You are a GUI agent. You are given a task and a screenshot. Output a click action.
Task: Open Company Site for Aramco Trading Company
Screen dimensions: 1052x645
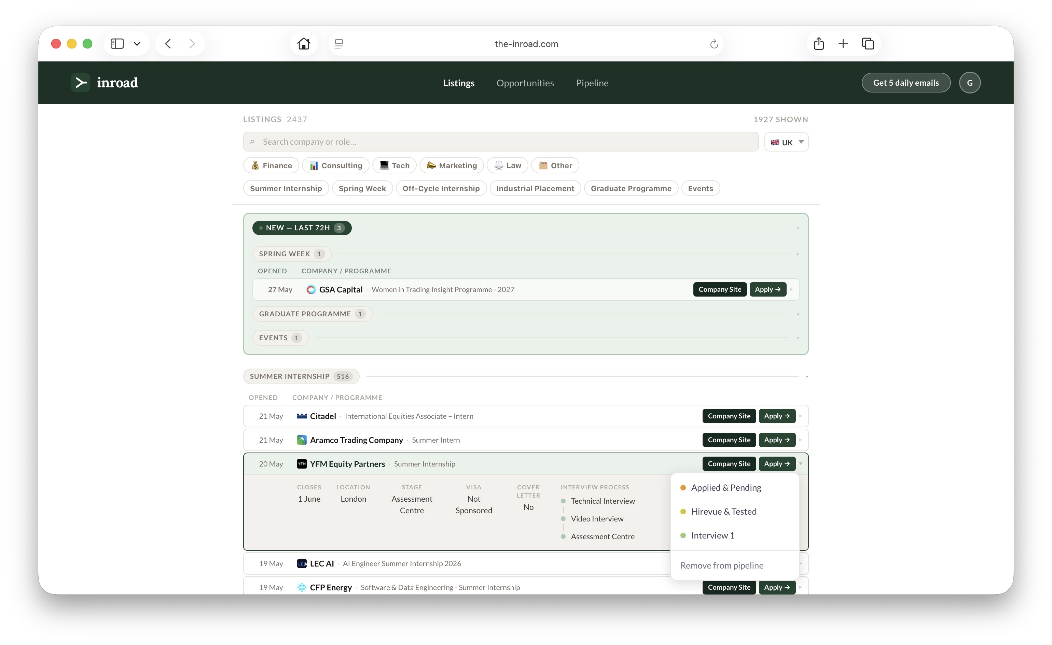coord(729,440)
